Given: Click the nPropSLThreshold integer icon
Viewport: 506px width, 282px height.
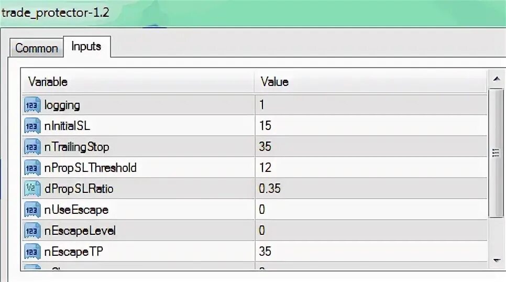Looking at the screenshot, I should [x=32, y=168].
